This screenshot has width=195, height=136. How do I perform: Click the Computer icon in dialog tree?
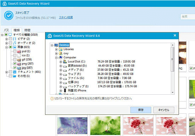pyautogui.click(x=61, y=57)
